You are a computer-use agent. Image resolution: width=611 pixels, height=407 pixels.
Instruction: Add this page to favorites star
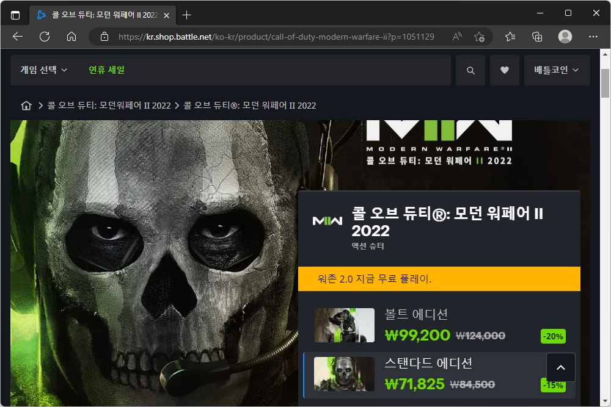[479, 37]
